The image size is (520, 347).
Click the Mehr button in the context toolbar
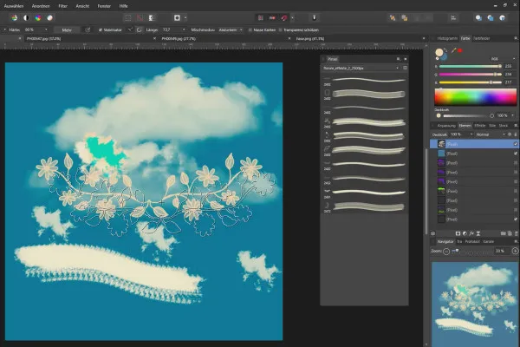pos(67,29)
